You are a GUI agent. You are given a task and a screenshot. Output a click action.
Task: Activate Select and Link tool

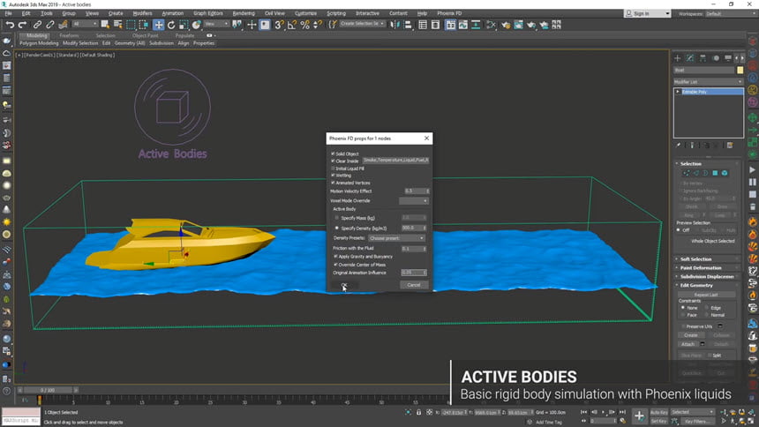(37, 25)
